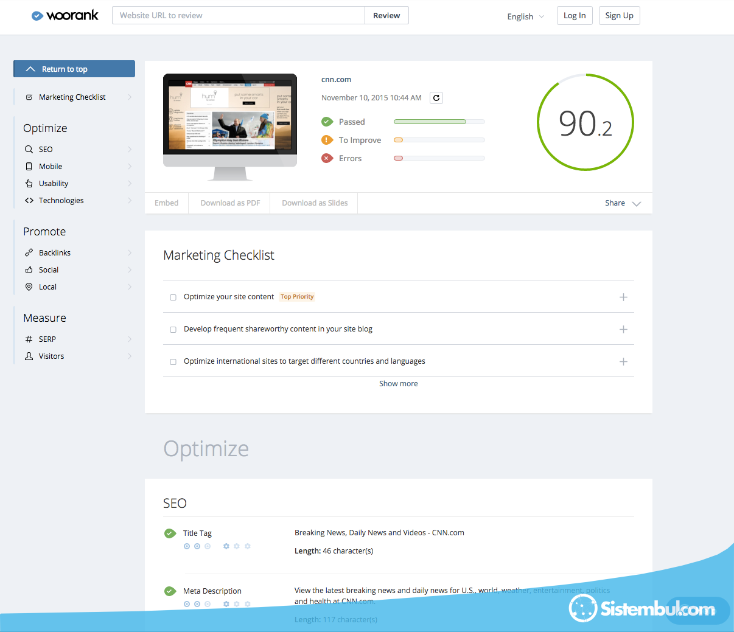Screen dimensions: 734x632
Task: Click the Return to top button
Action: coord(74,69)
